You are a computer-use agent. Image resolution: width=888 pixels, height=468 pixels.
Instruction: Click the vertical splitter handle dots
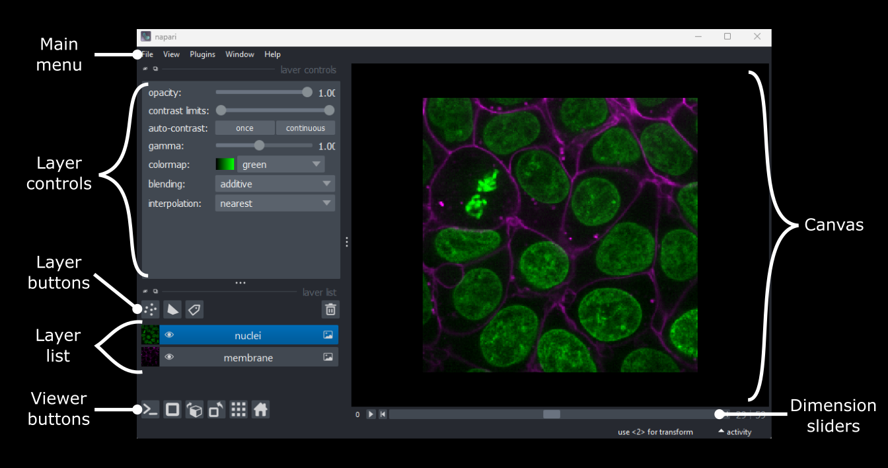coord(347,243)
